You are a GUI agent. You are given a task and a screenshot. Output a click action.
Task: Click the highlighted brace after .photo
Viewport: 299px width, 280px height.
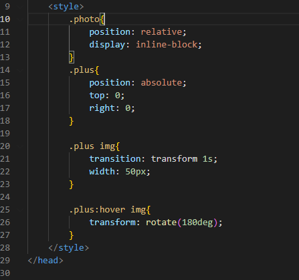point(102,19)
